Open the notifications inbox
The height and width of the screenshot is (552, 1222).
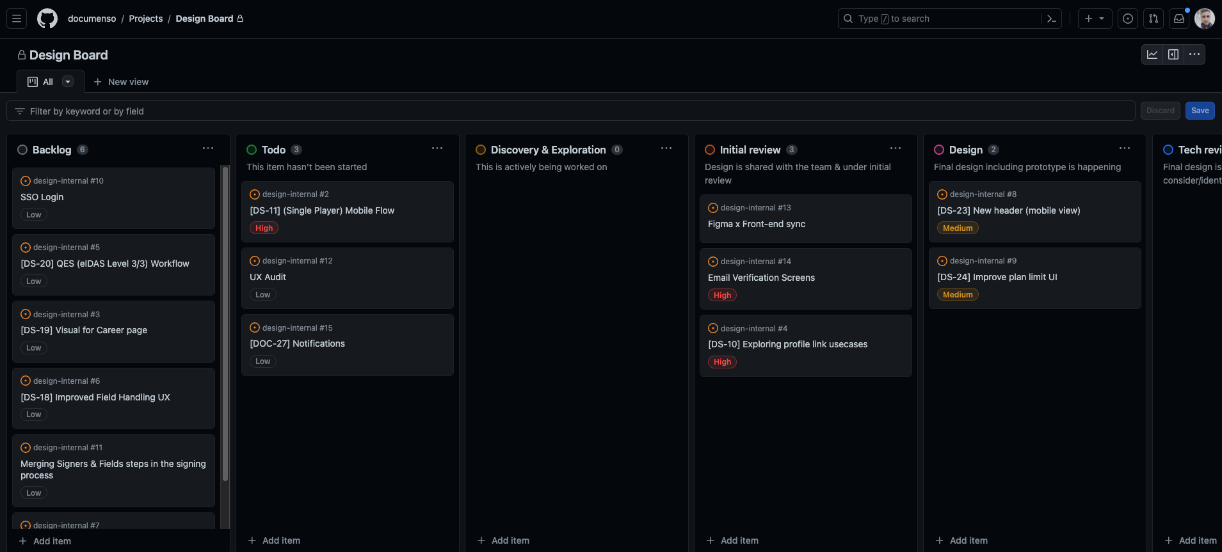[x=1179, y=19]
